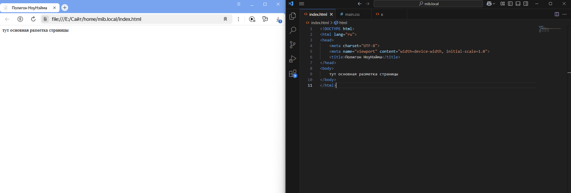Viewport: 571px width, 193px height.
Task: Split the editor to the right
Action: coord(557,14)
